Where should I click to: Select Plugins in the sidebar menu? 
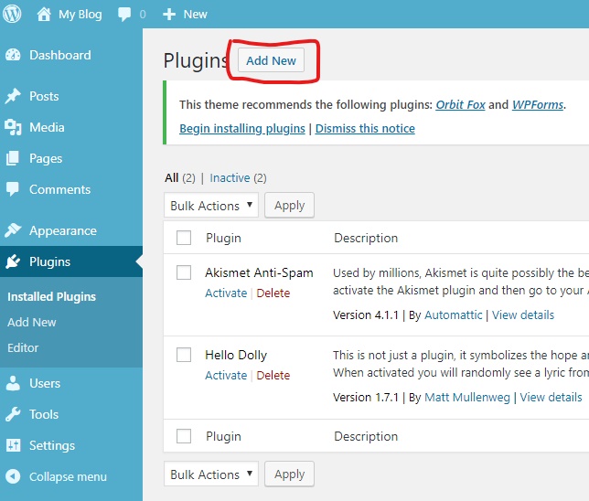point(50,261)
